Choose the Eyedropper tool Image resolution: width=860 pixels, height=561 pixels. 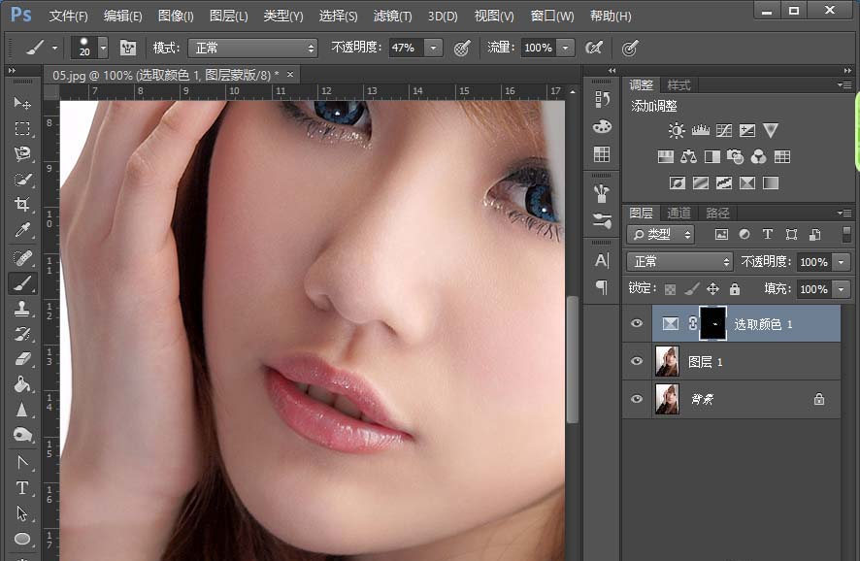[x=22, y=230]
